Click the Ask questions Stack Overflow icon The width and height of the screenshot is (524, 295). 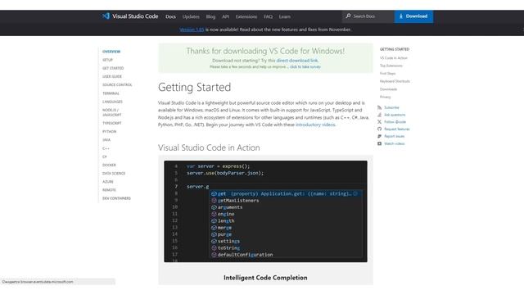click(379, 115)
